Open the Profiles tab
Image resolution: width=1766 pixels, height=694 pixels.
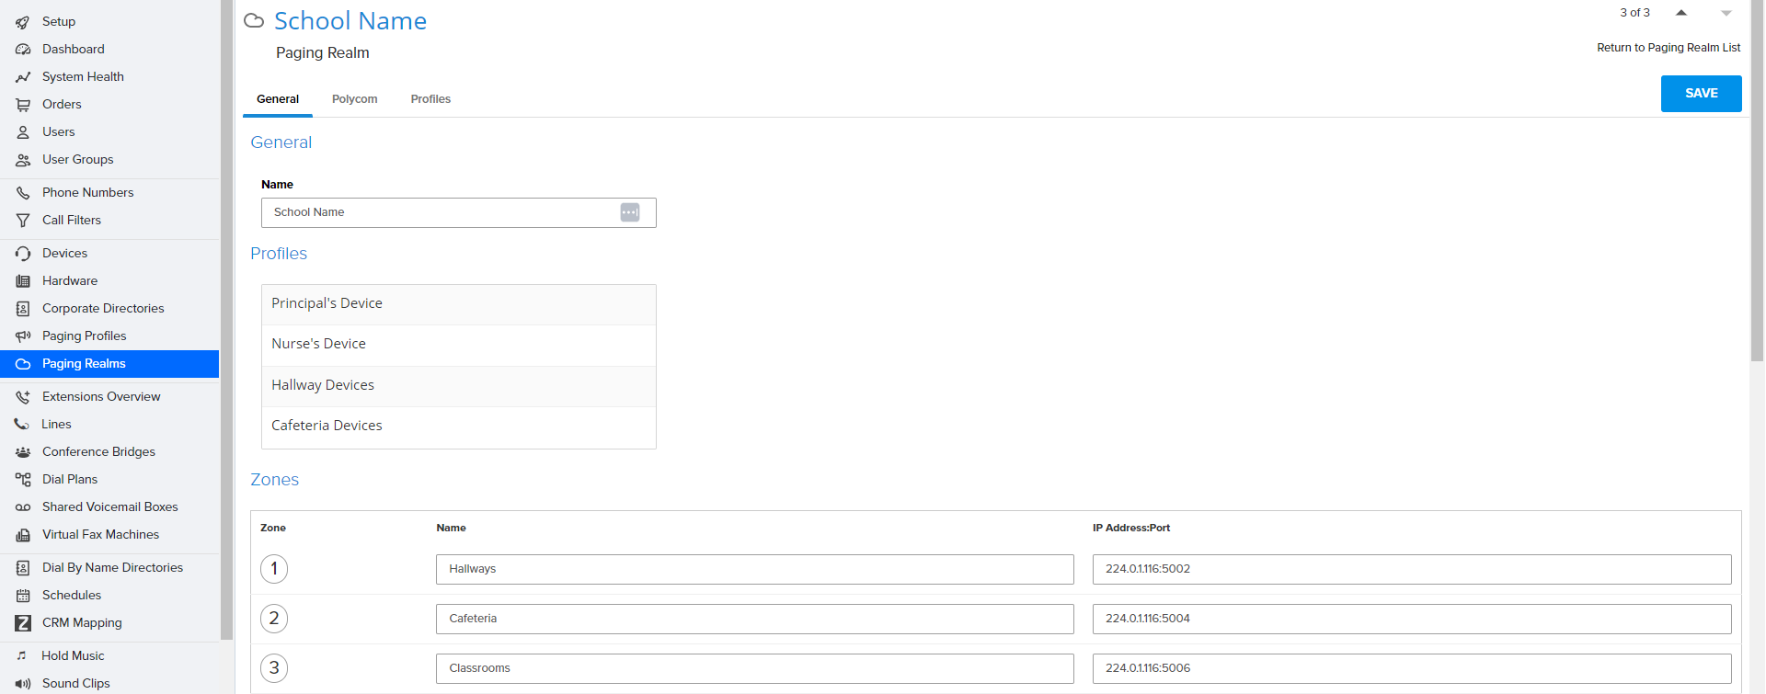[430, 98]
